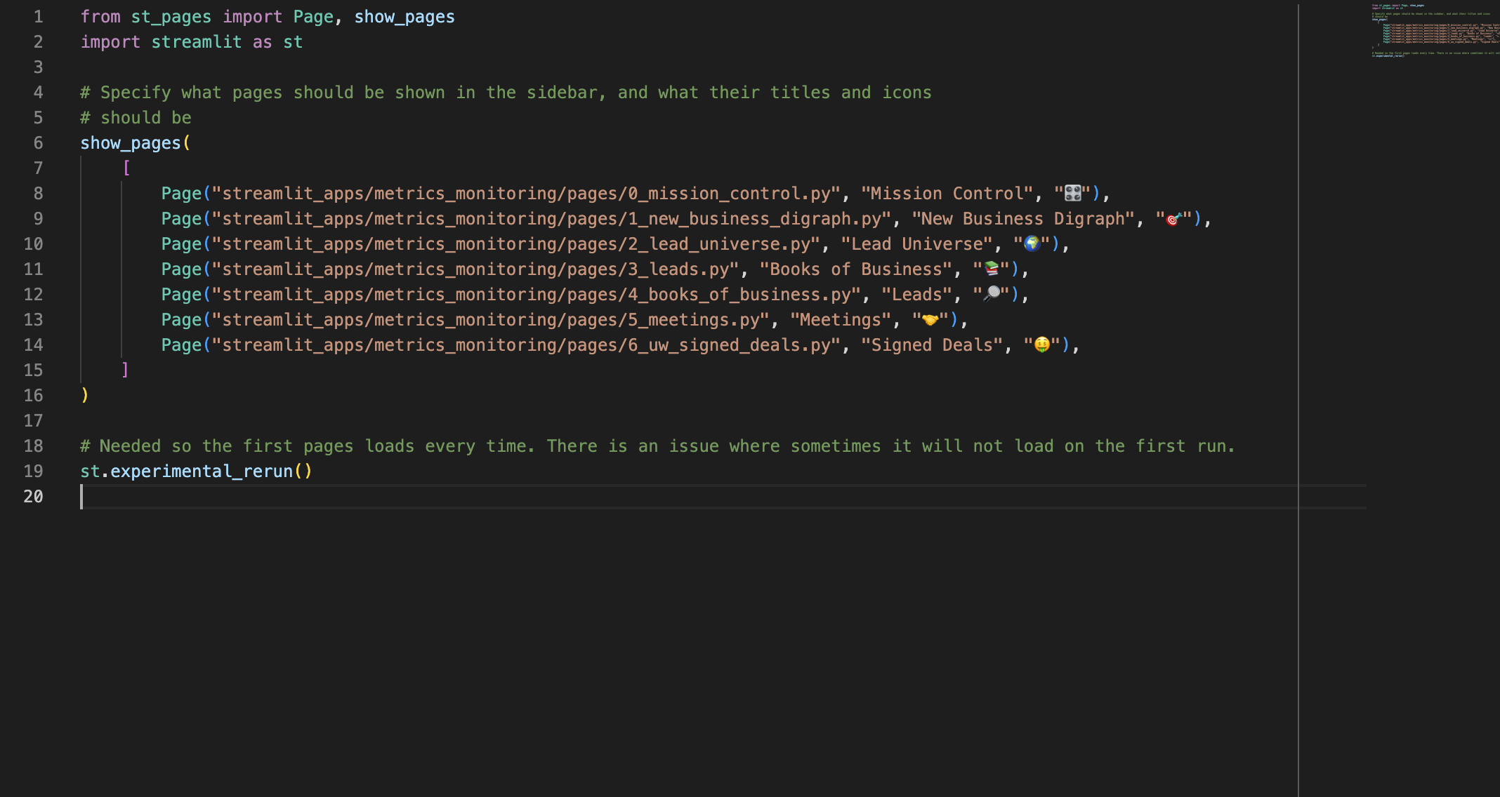This screenshot has height=797, width=1500.
Task: Click line number 19 in the gutter
Action: [33, 471]
